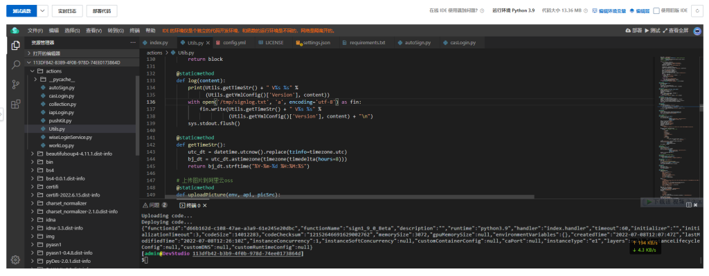This screenshot has height=276, width=709.
Task: Click the real-time logs button
Action: click(x=67, y=11)
